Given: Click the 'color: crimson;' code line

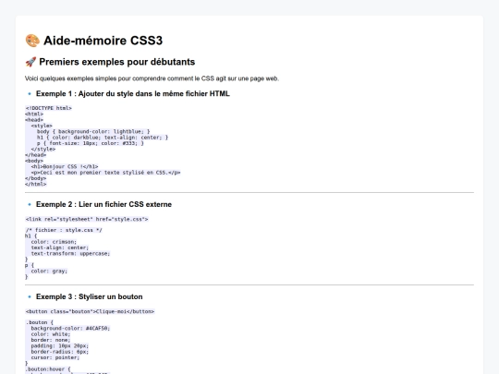Looking at the screenshot, I should tap(54, 242).
